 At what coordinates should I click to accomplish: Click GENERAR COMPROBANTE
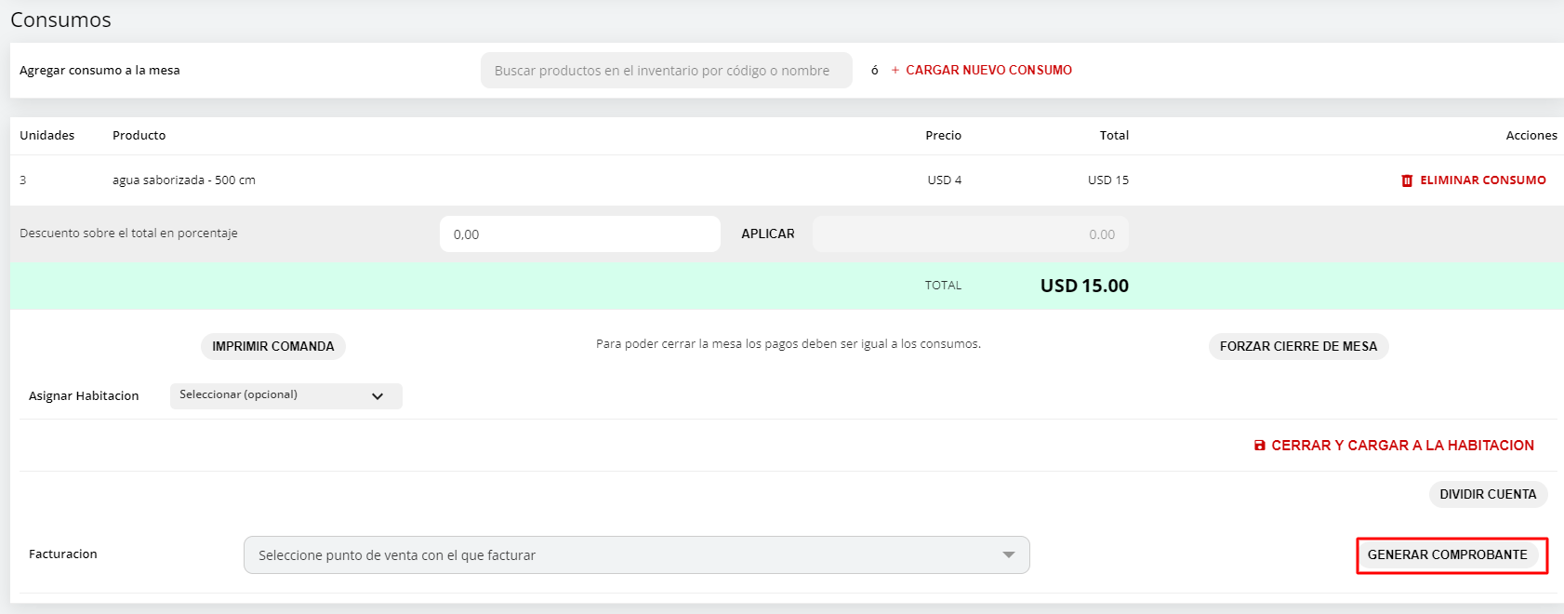coord(1451,554)
